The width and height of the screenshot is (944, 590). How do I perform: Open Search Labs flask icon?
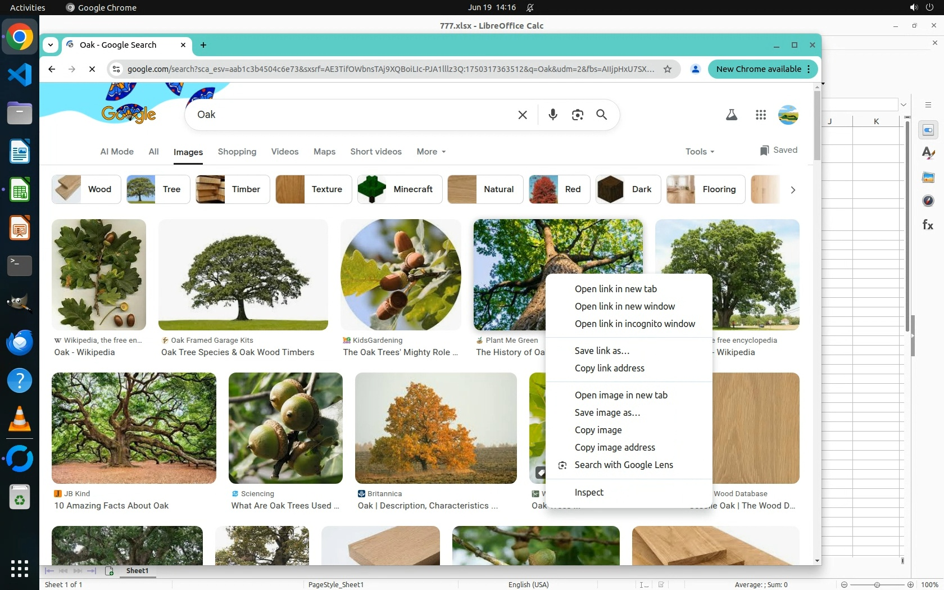click(731, 115)
